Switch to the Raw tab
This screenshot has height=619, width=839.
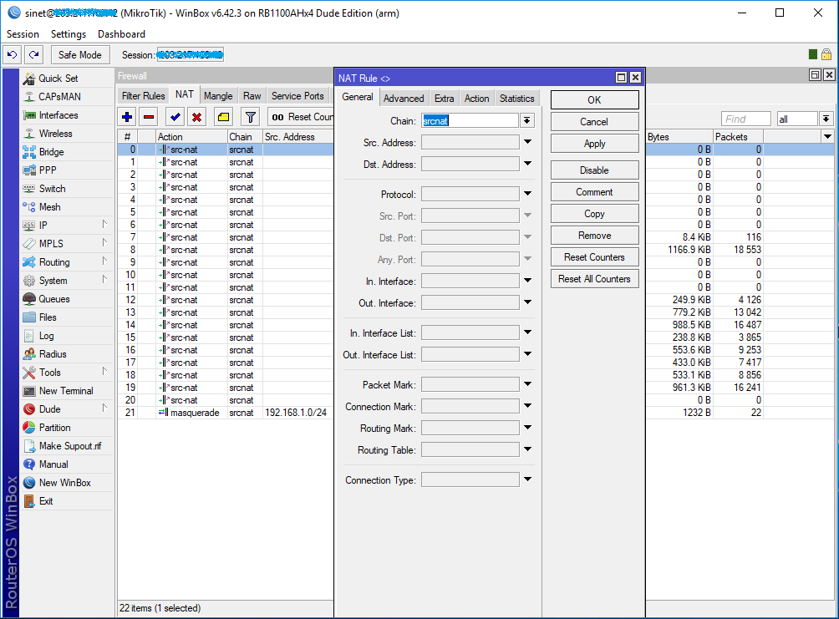252,96
